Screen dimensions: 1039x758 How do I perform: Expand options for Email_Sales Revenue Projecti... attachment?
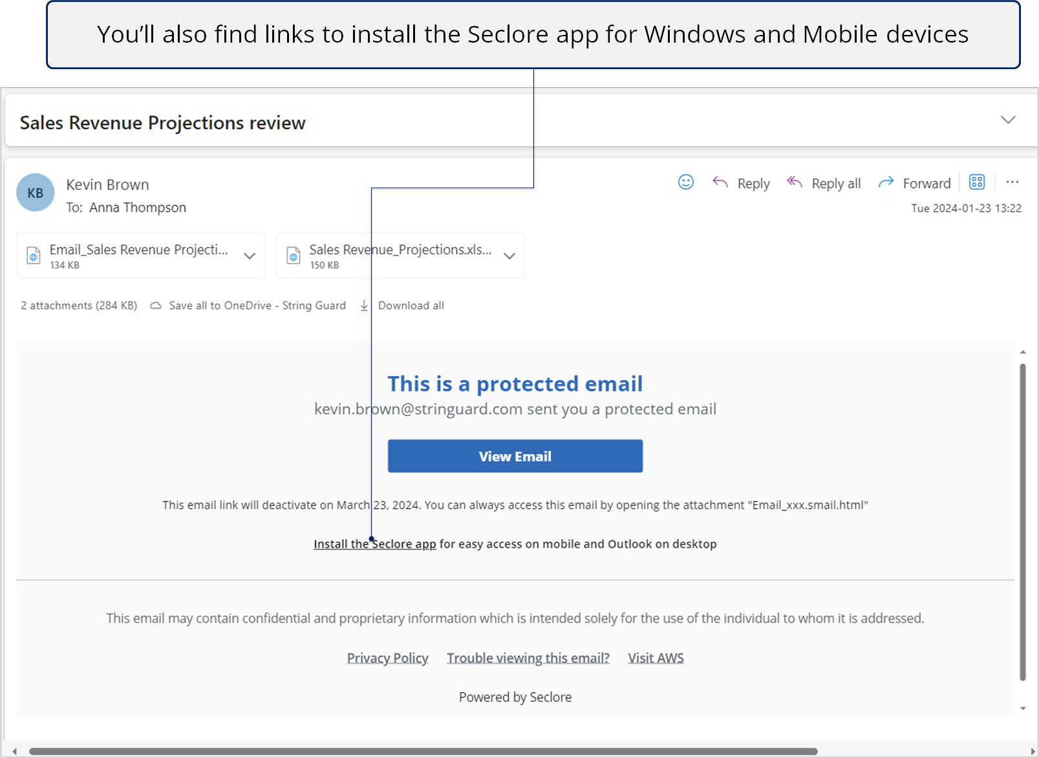click(x=250, y=256)
